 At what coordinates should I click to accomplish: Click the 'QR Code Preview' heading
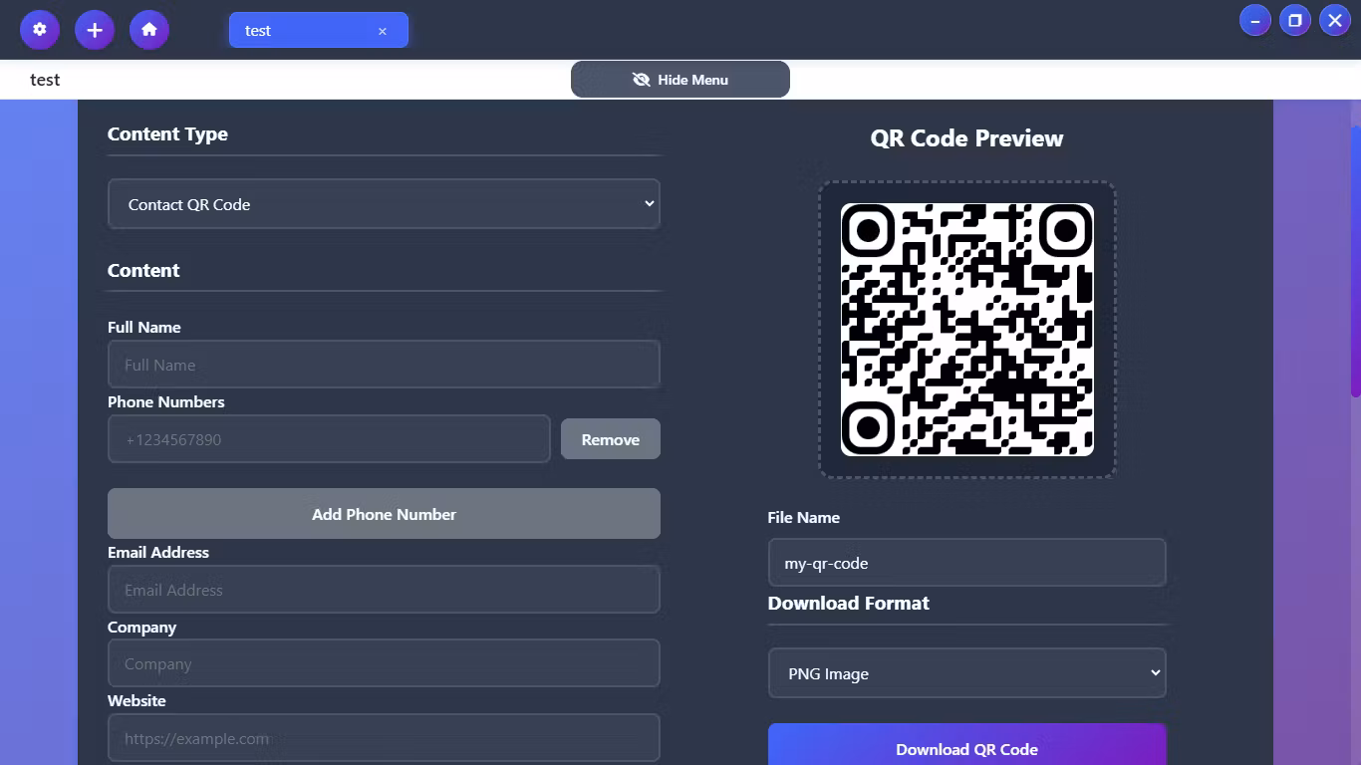click(x=967, y=138)
